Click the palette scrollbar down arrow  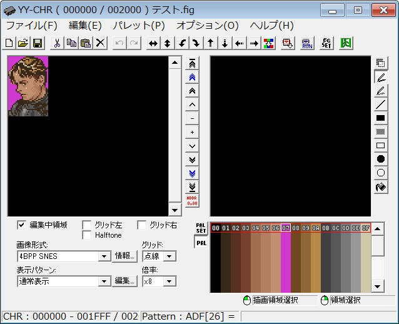[378, 286]
